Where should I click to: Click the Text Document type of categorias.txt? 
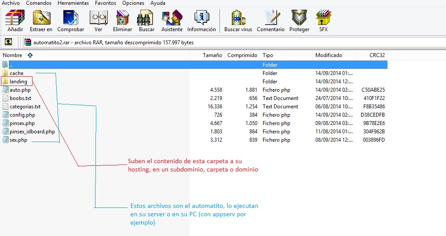pyautogui.click(x=281, y=107)
